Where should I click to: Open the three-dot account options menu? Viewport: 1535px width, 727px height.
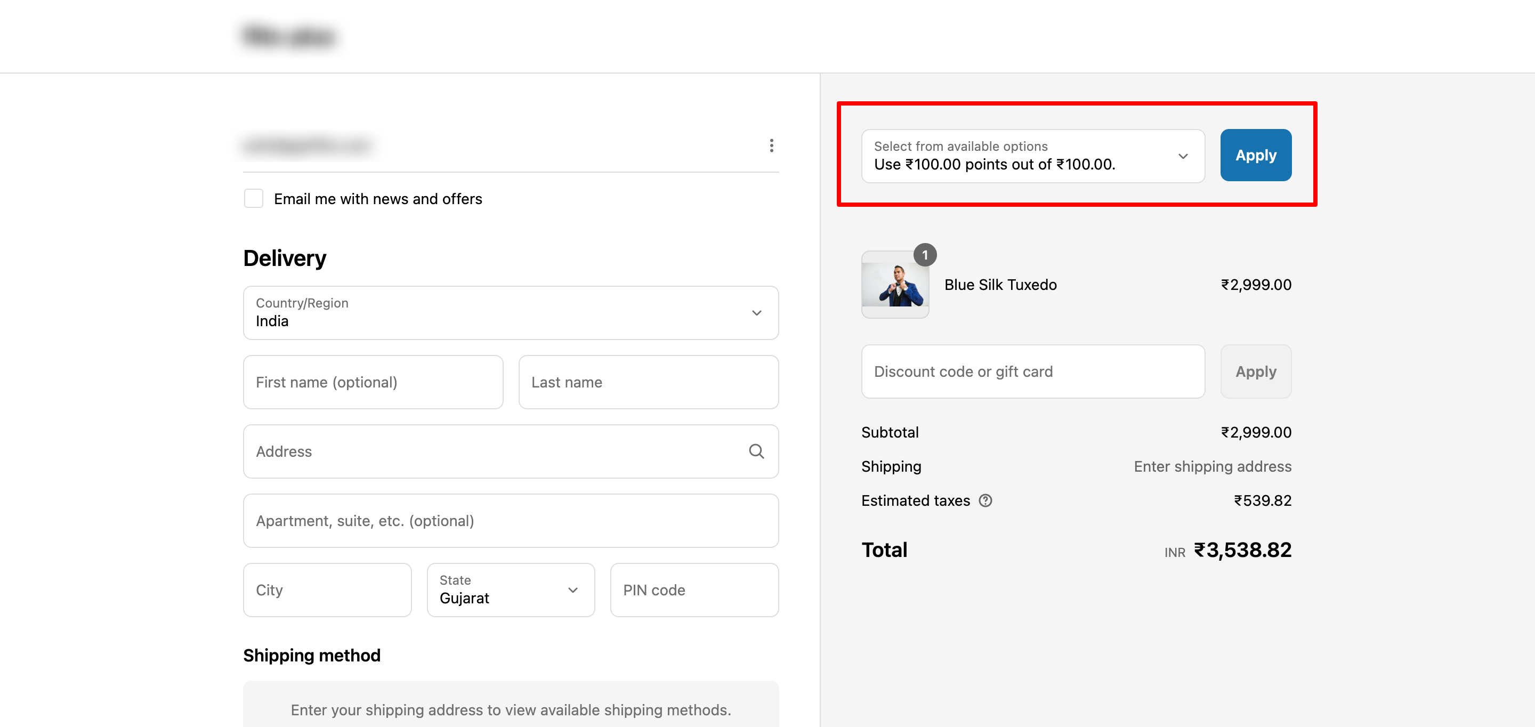tap(771, 146)
